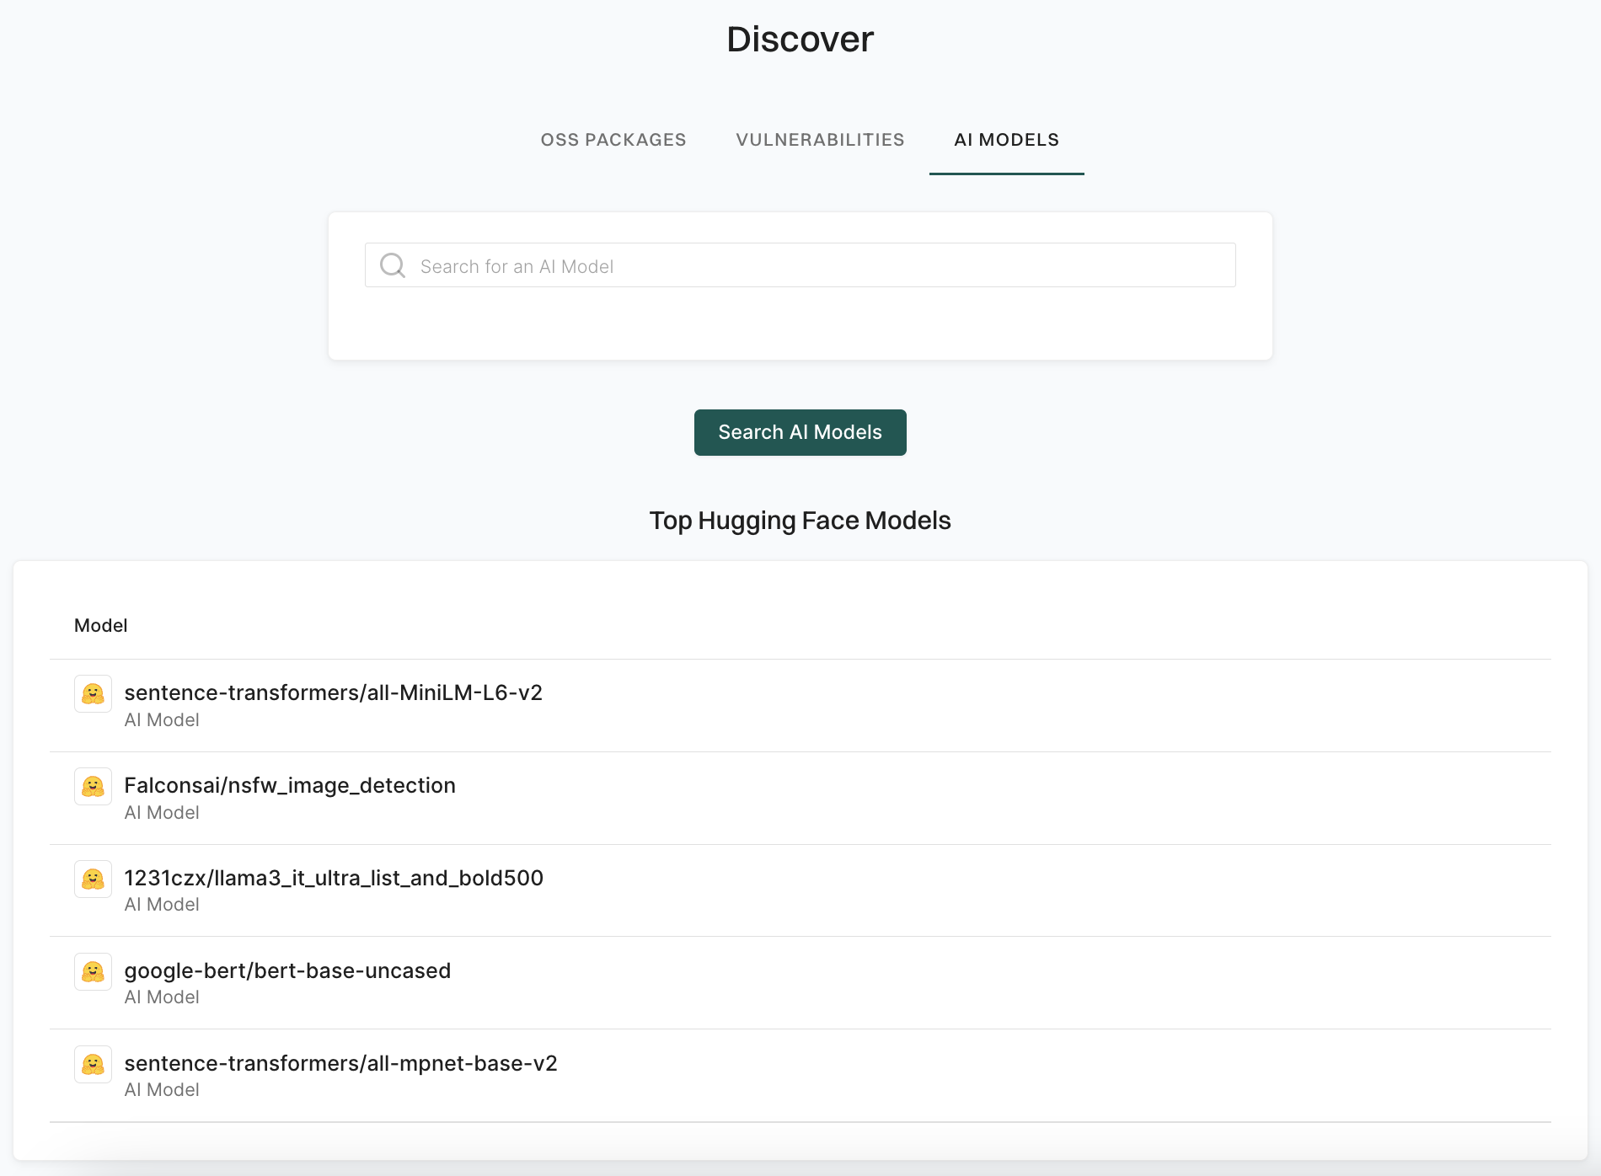The width and height of the screenshot is (1601, 1176).
Task: Click the magnifying glass search icon
Action: 392,265
